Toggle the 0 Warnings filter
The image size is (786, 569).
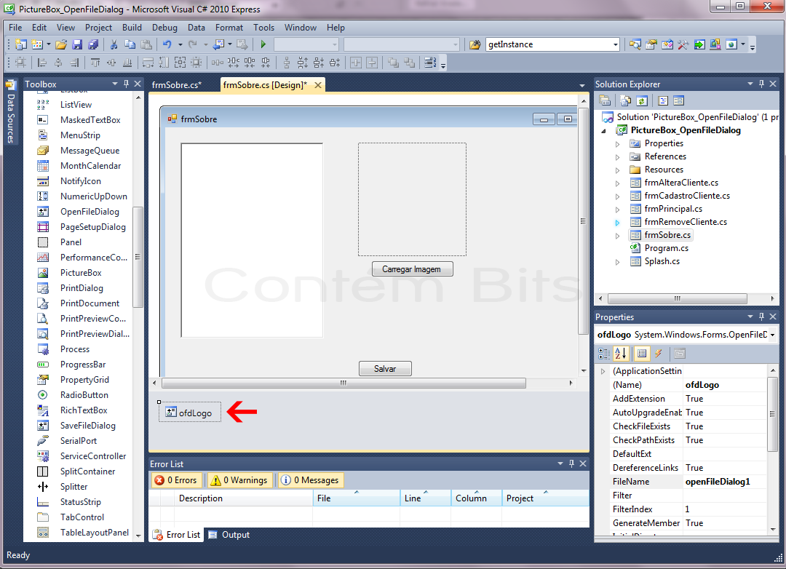click(x=239, y=480)
